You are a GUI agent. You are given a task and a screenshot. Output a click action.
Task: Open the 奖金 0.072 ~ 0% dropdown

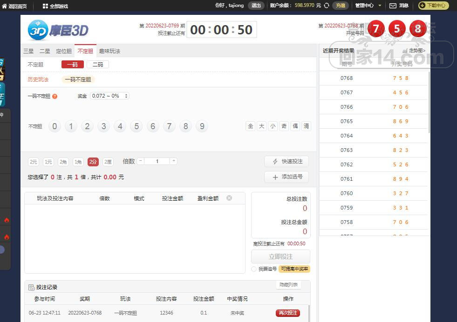click(x=109, y=96)
